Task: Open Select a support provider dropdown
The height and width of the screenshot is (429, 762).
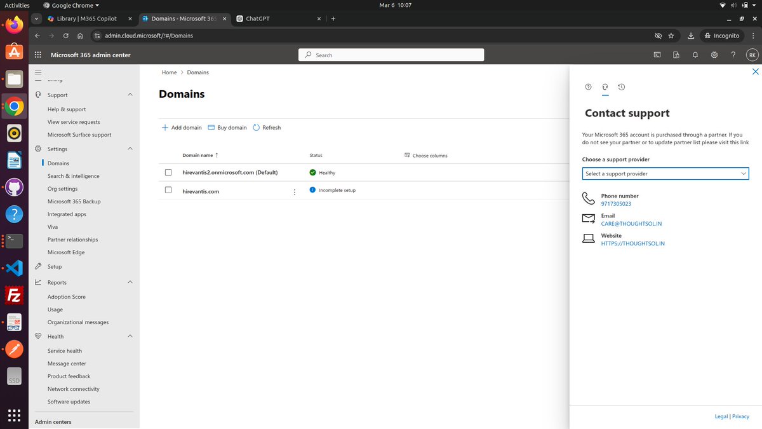Action: click(x=665, y=174)
